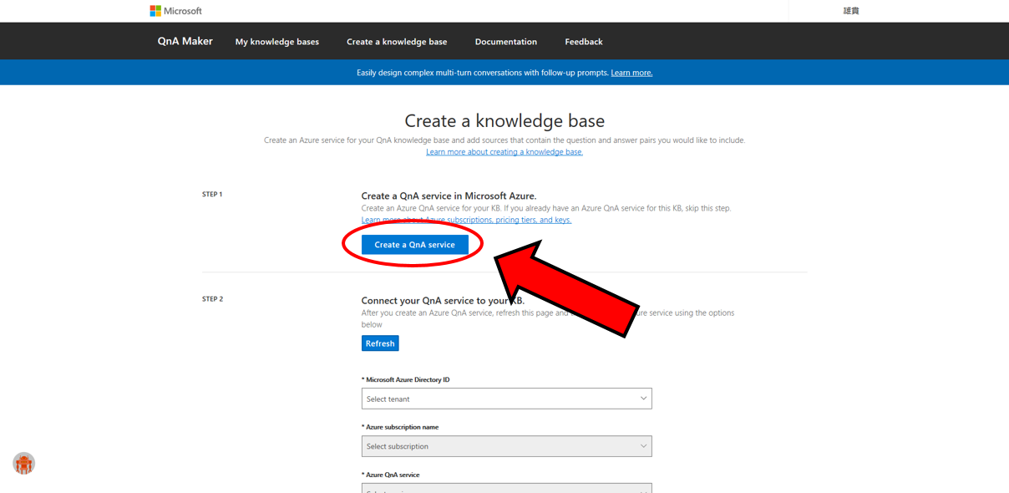Click heading Connect your QnA service to your KB
This screenshot has height=493, width=1009.
[x=443, y=301]
